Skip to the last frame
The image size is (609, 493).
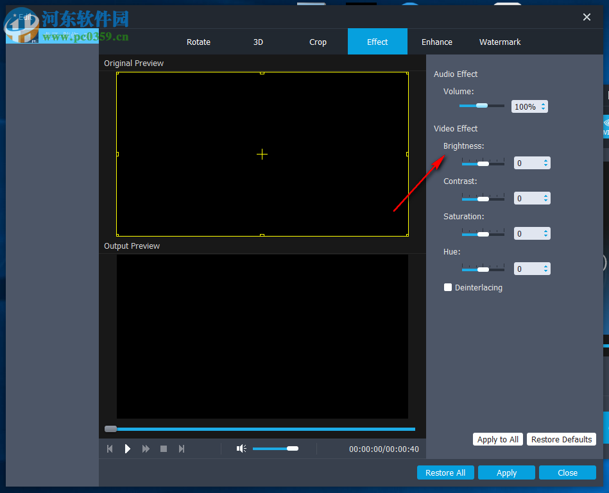[182, 449]
